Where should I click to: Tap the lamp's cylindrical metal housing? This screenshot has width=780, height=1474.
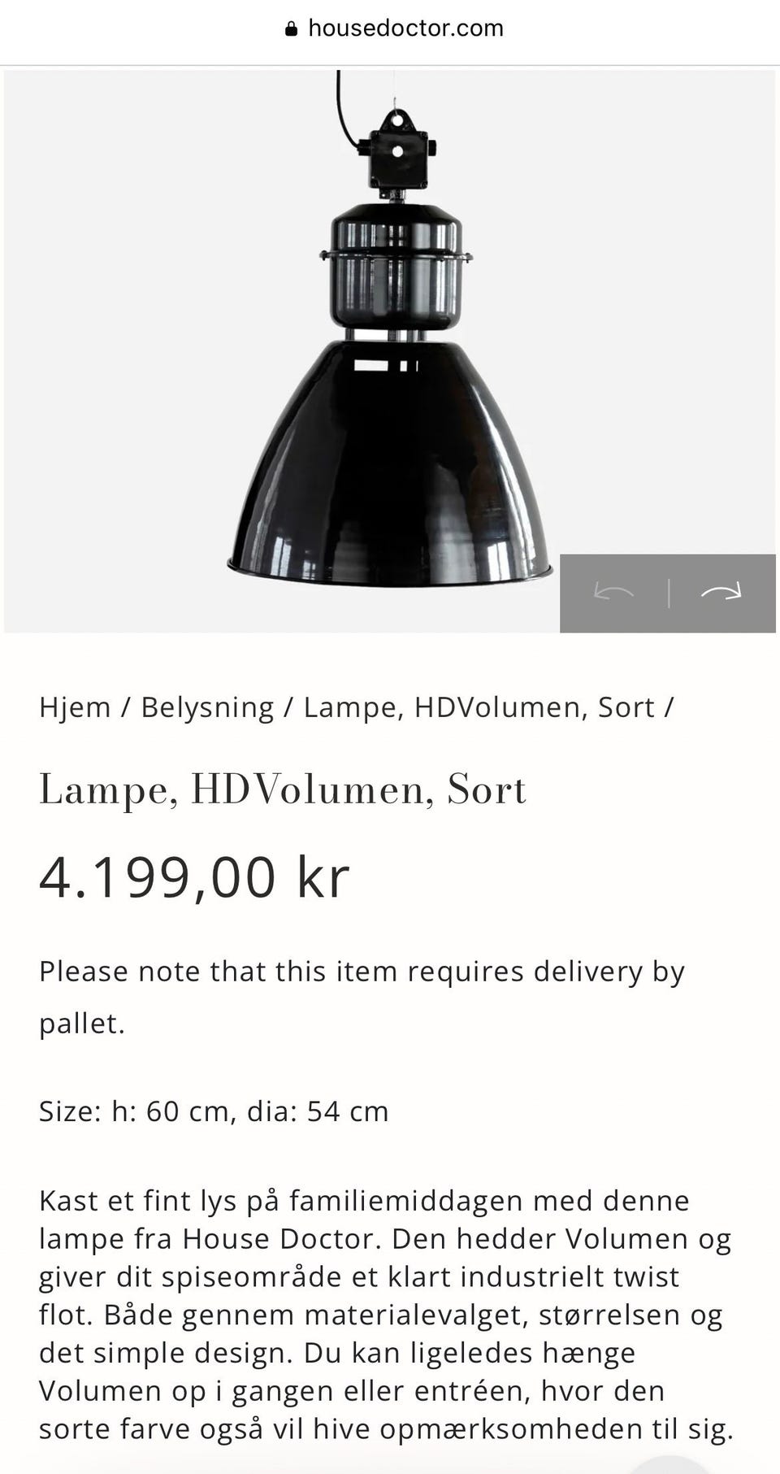[396, 266]
